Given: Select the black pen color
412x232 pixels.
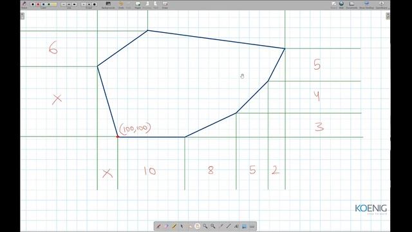Looking at the screenshot, I should coord(33,5).
